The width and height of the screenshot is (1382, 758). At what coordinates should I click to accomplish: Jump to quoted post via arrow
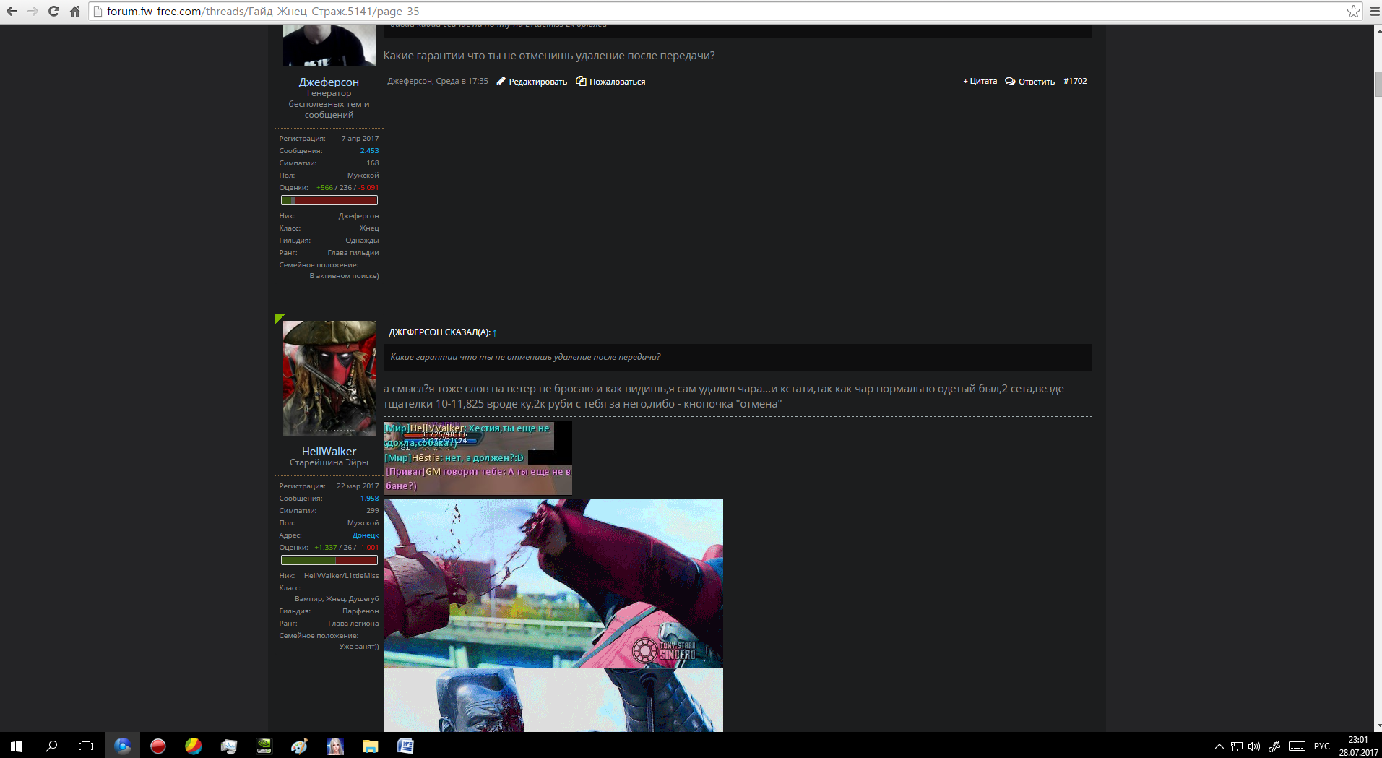point(495,332)
